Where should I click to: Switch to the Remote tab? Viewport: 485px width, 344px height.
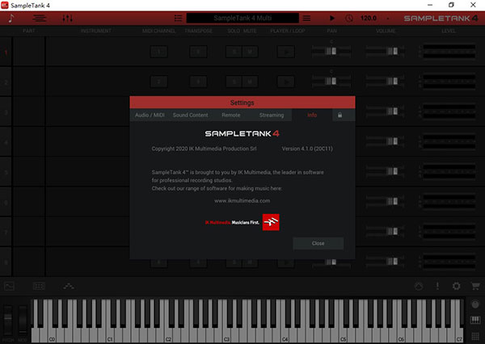pos(230,115)
